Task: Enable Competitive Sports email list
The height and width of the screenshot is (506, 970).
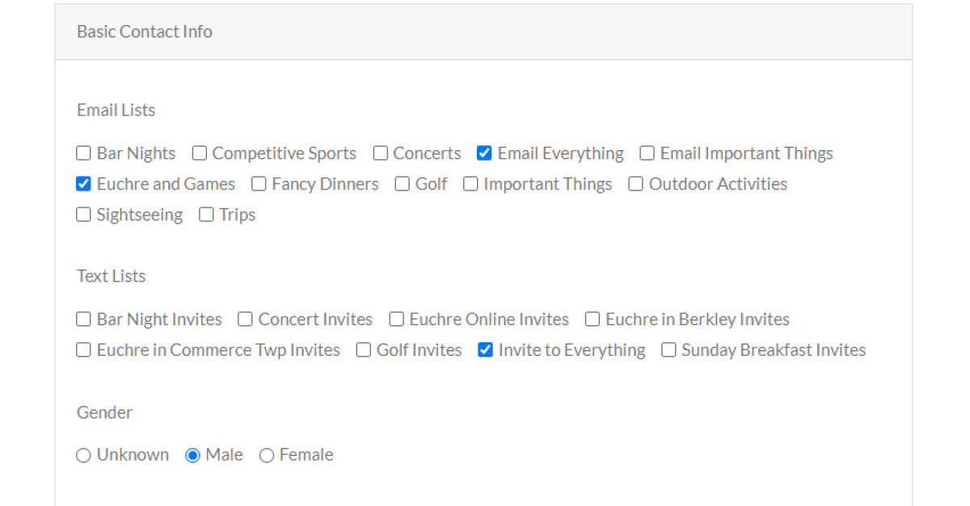Action: pyautogui.click(x=200, y=153)
